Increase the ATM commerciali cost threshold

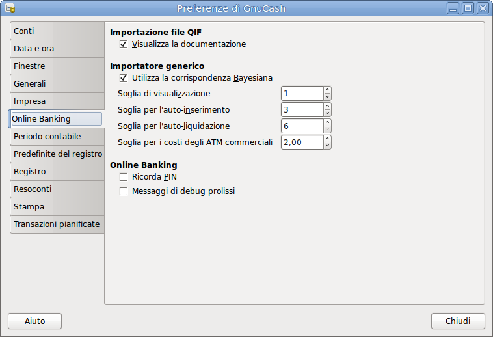click(327, 139)
